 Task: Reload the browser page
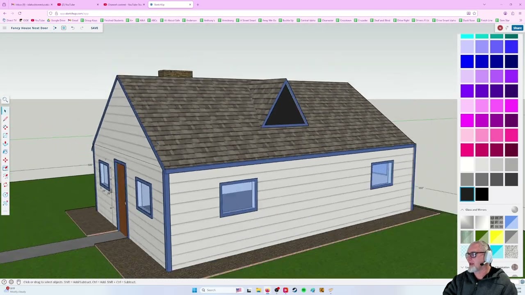(19, 13)
